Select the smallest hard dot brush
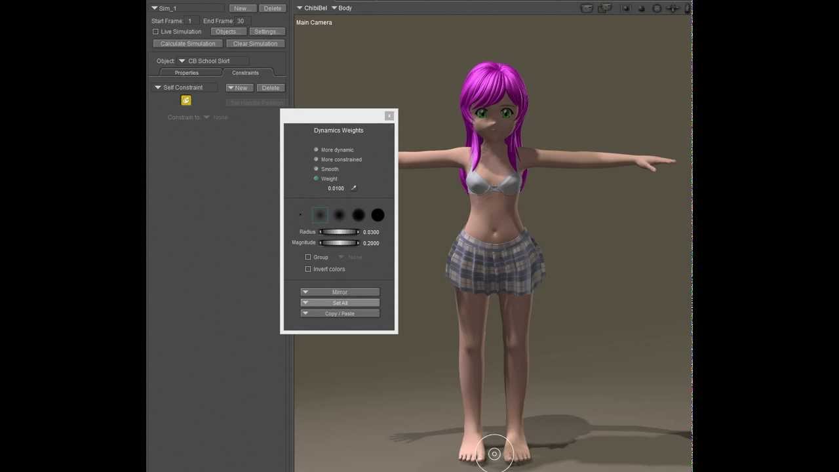839x472 pixels. coord(300,214)
